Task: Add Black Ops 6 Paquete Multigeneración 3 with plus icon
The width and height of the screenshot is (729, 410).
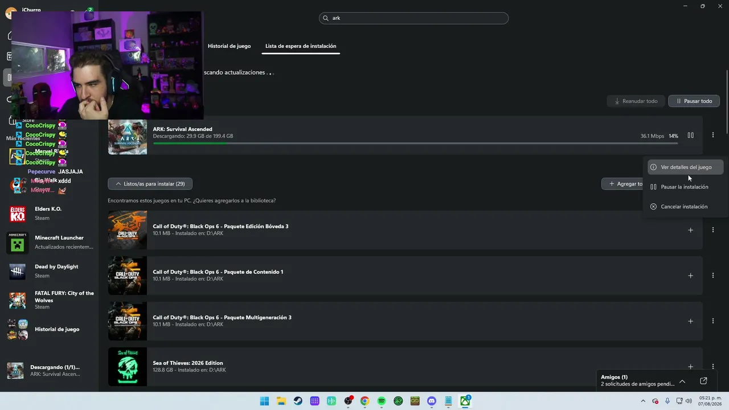Action: click(690, 321)
